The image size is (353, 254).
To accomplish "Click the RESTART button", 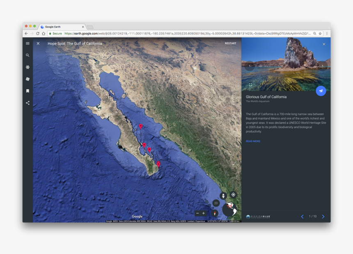I will [230, 43].
